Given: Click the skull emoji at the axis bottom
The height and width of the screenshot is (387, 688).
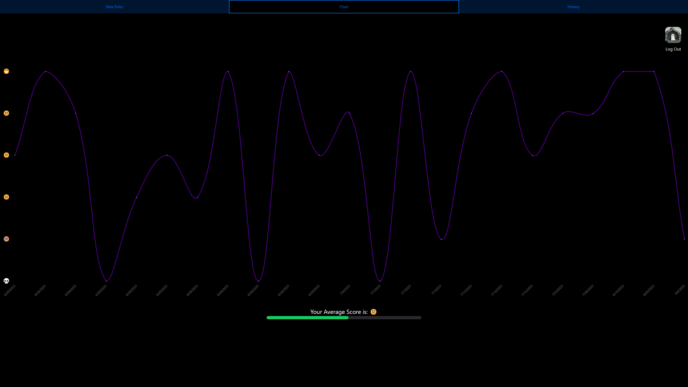Looking at the screenshot, I should pyautogui.click(x=6, y=281).
